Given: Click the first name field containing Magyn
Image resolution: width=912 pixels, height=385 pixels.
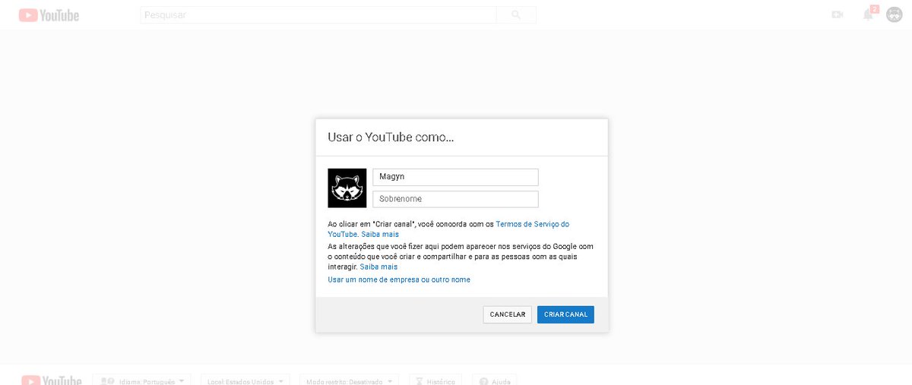Looking at the screenshot, I should [455, 177].
